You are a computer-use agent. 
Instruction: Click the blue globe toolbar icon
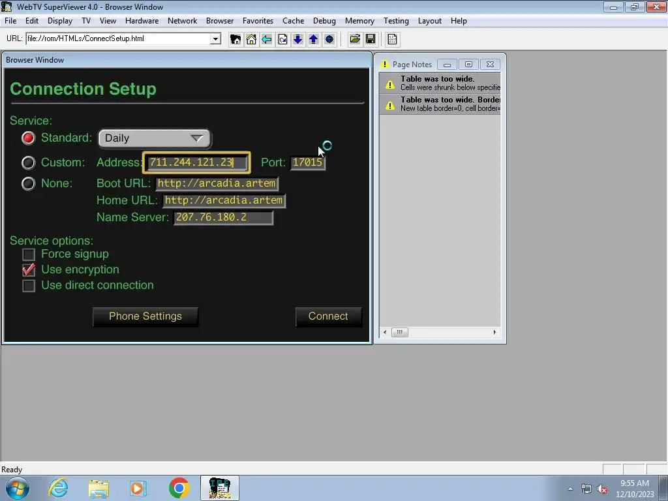(x=329, y=39)
